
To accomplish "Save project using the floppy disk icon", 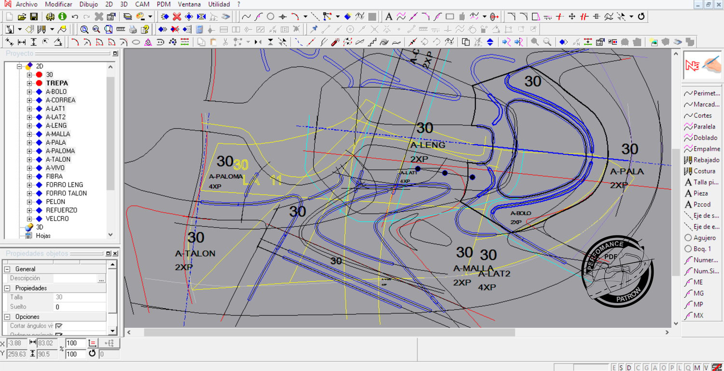I will click(x=34, y=16).
